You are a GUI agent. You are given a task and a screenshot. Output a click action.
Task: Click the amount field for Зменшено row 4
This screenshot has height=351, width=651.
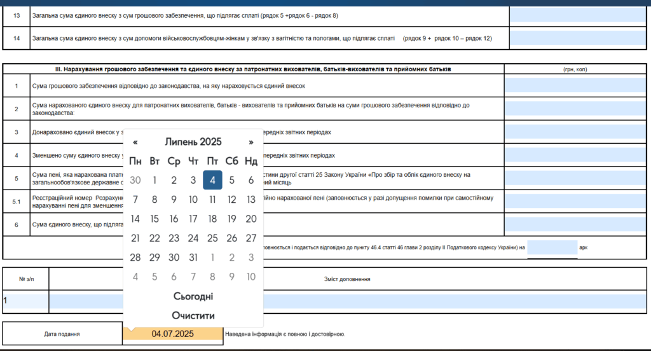[x=575, y=155]
